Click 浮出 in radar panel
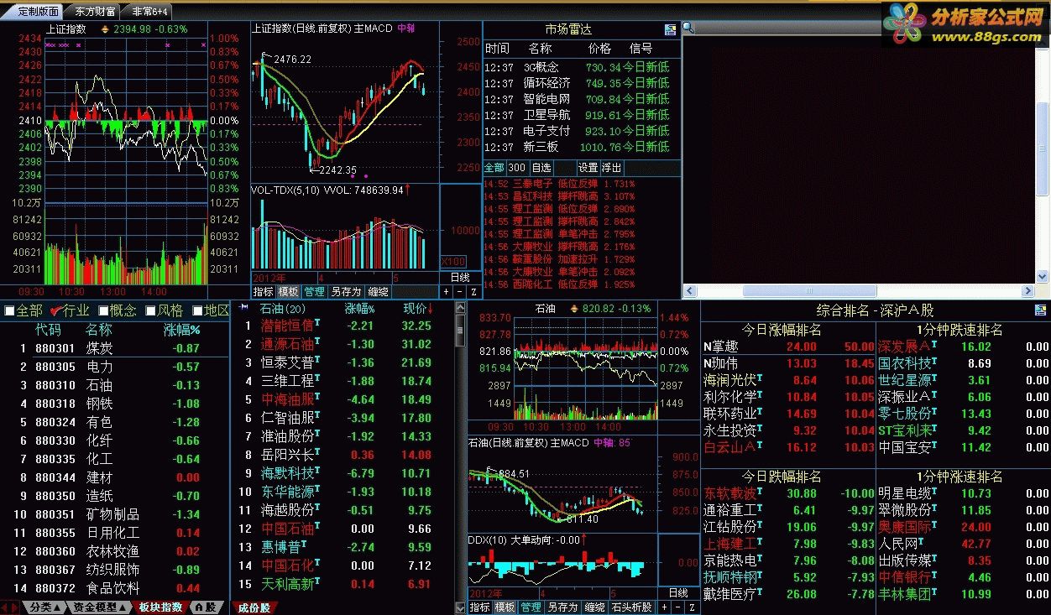The width and height of the screenshot is (1051, 615). pyautogui.click(x=611, y=168)
